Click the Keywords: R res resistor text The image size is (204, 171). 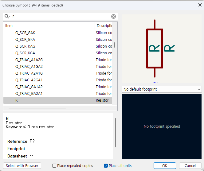point(30,127)
